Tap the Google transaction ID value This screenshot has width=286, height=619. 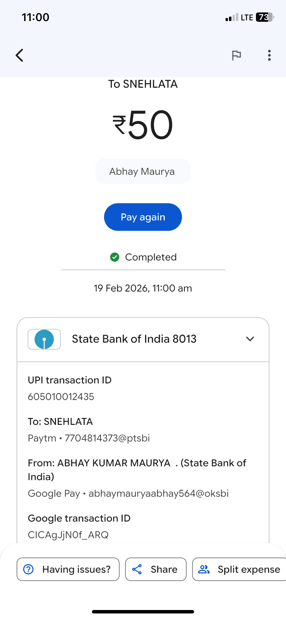[68, 535]
